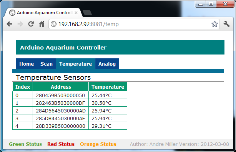Click index cell 4 in the sensor table

coord(23,126)
